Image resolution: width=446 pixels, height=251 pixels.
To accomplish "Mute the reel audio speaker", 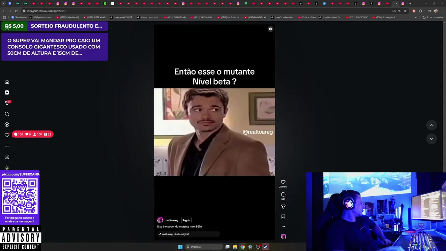I will (x=270, y=29).
